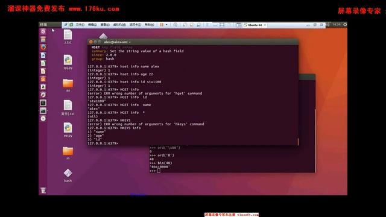The width and height of the screenshot is (386, 217).
Task: Click the '3) "id"' result line
Action: [x=95, y=139]
